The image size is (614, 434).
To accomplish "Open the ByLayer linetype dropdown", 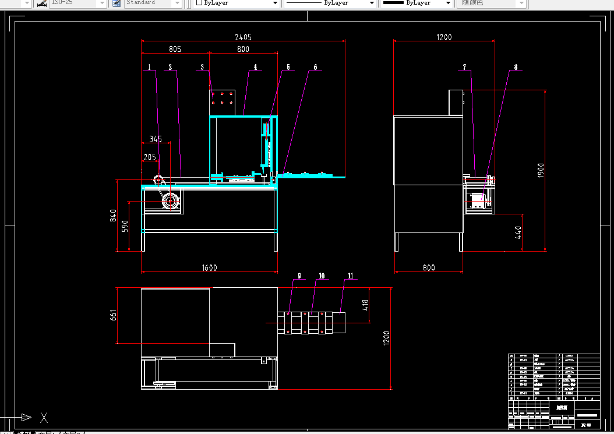I will (x=372, y=3).
